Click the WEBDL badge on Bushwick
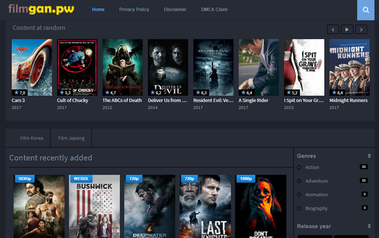This screenshot has height=238, width=379. [81, 179]
